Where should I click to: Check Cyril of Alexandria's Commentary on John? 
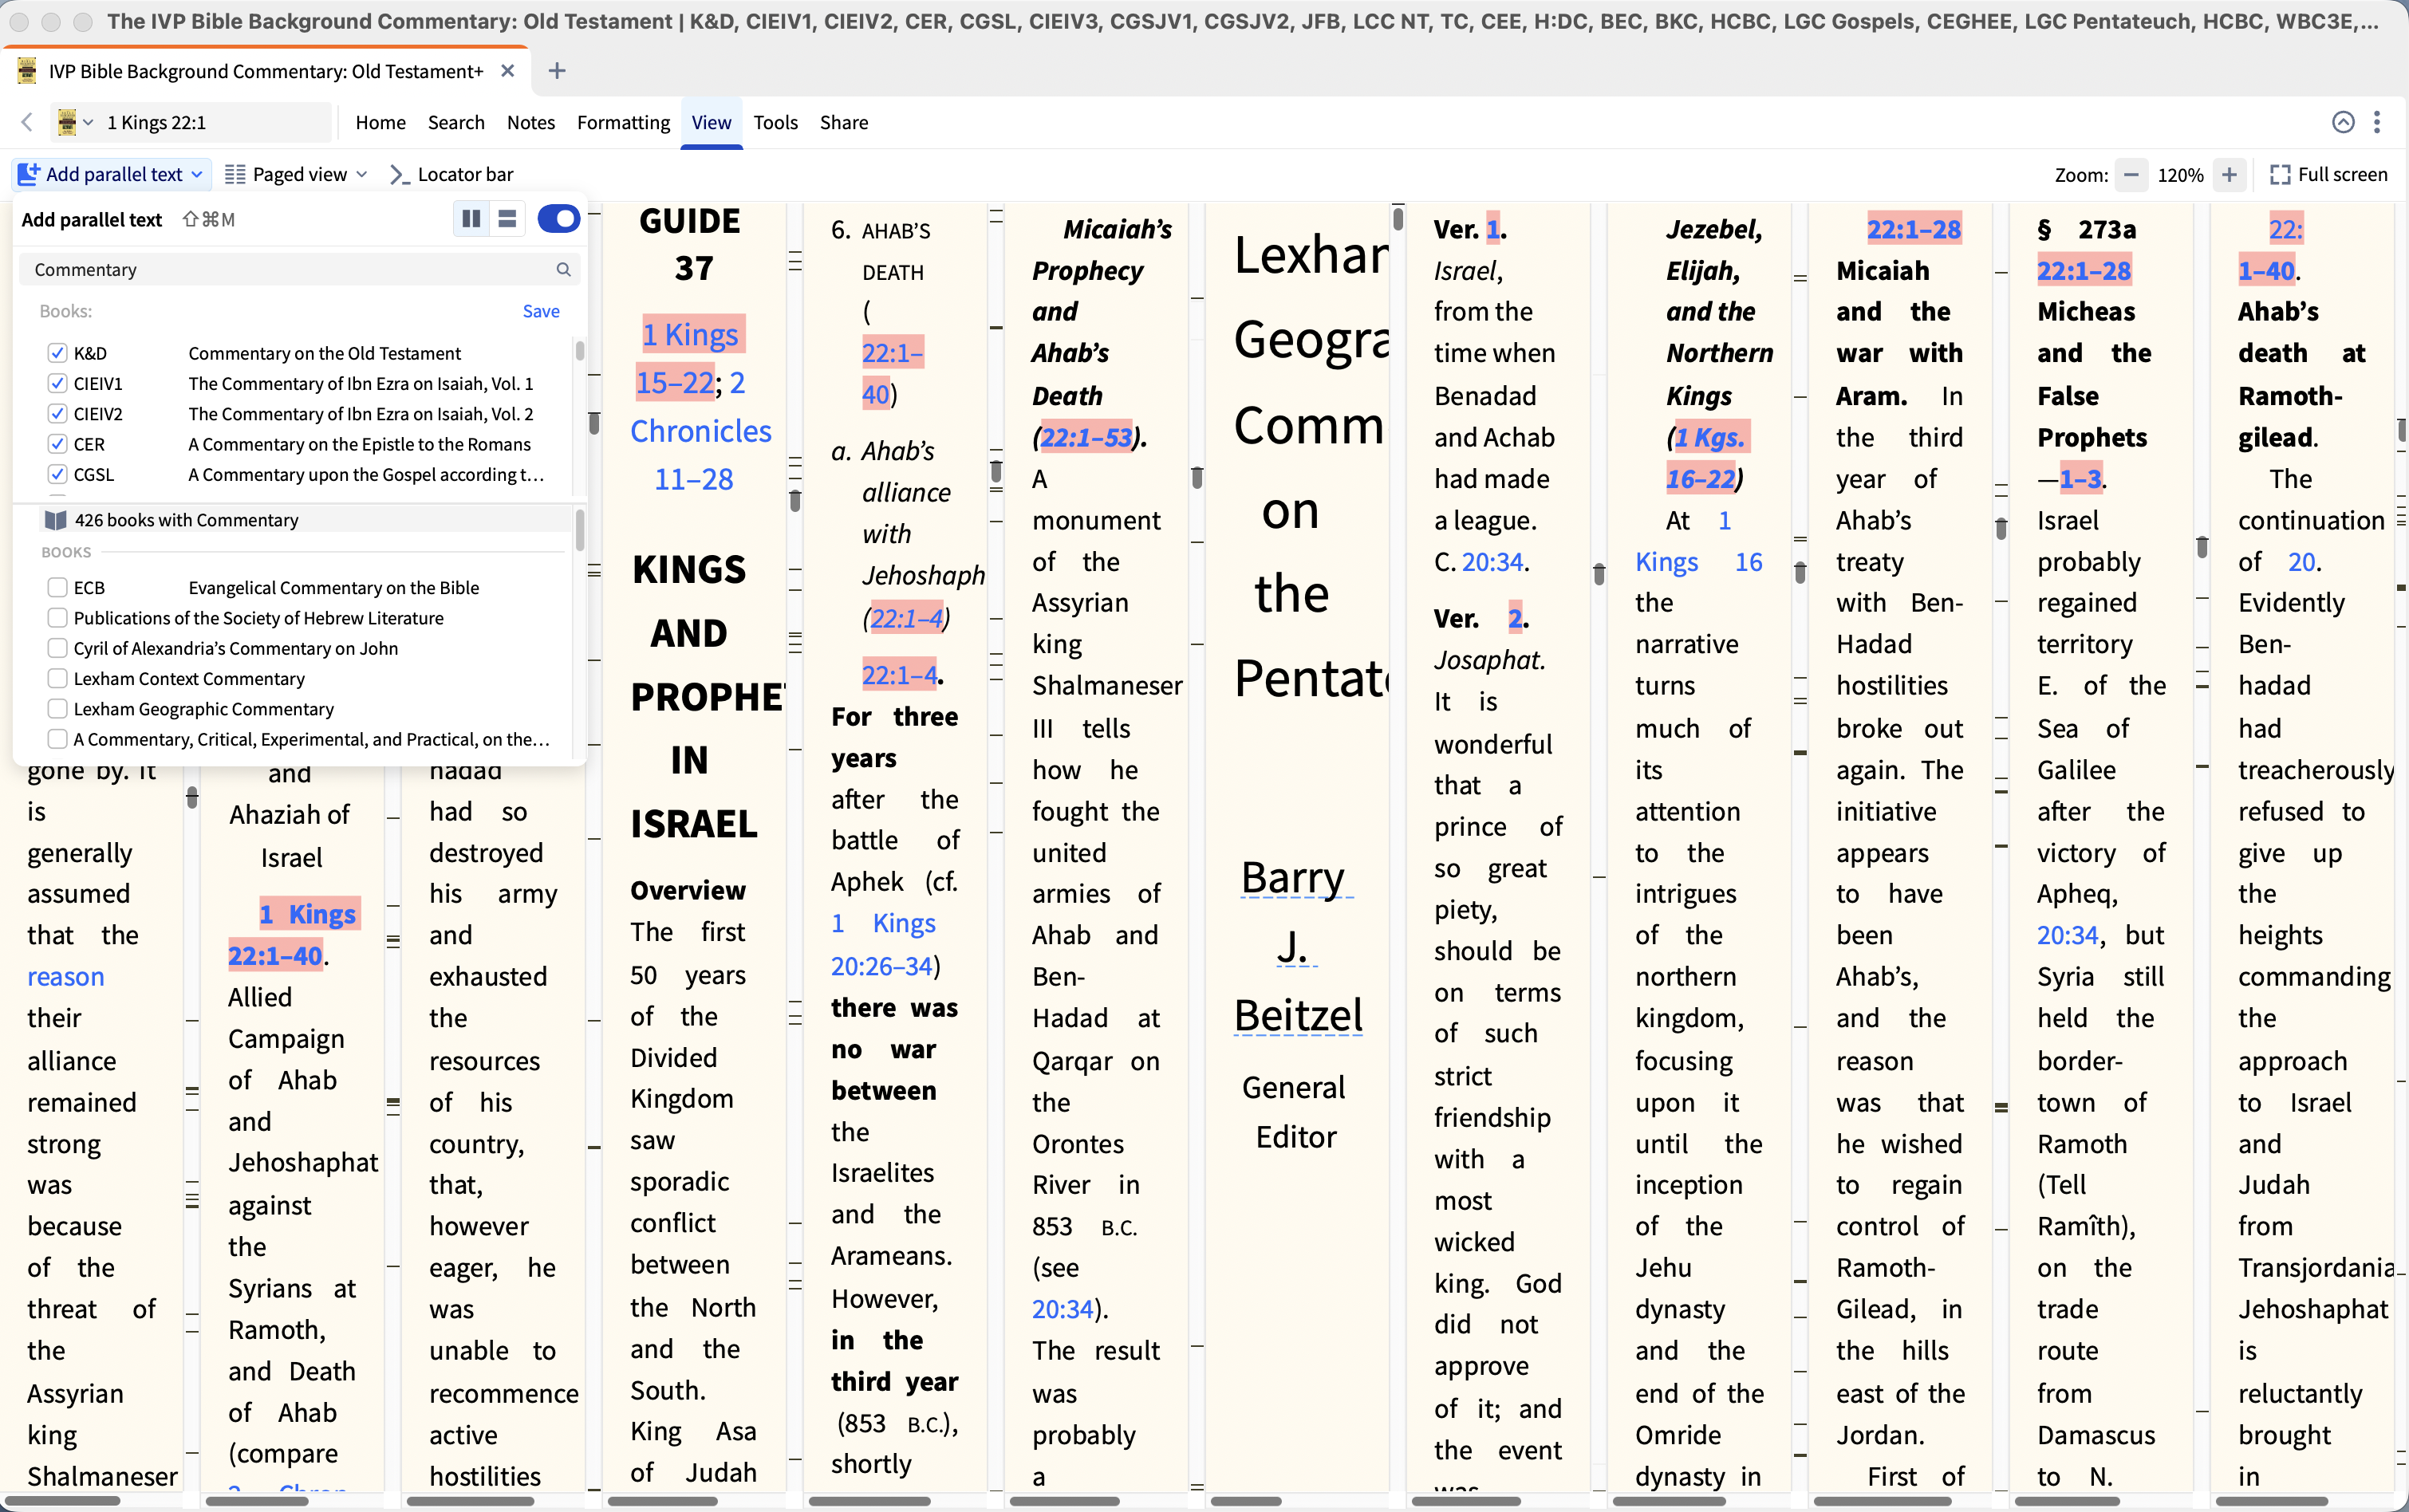[x=57, y=648]
